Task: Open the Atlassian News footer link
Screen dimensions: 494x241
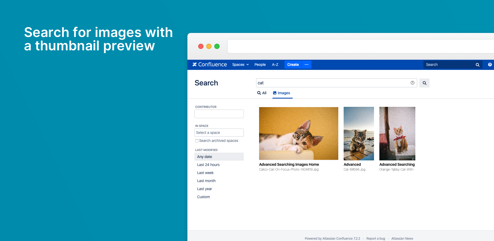Action: pos(402,239)
